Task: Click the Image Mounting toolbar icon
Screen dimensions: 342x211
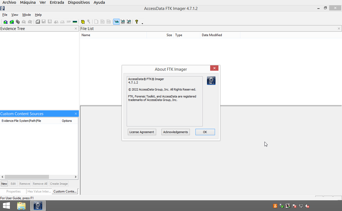Action: [x=18, y=22]
